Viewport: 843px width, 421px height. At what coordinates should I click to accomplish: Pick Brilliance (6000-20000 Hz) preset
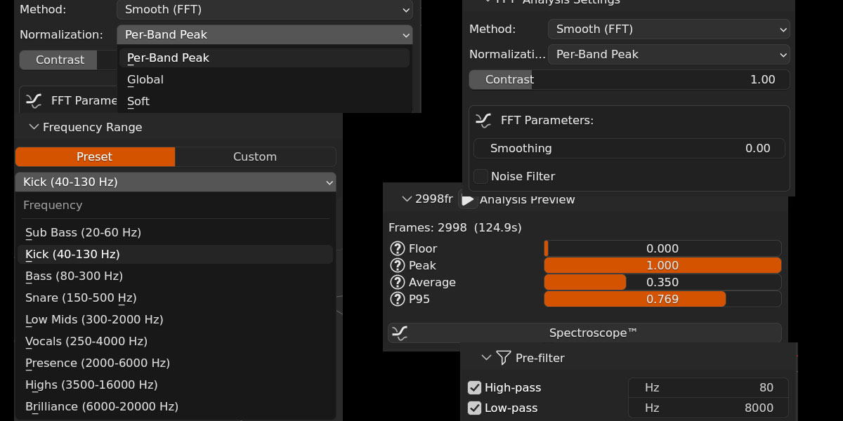[x=176, y=406]
